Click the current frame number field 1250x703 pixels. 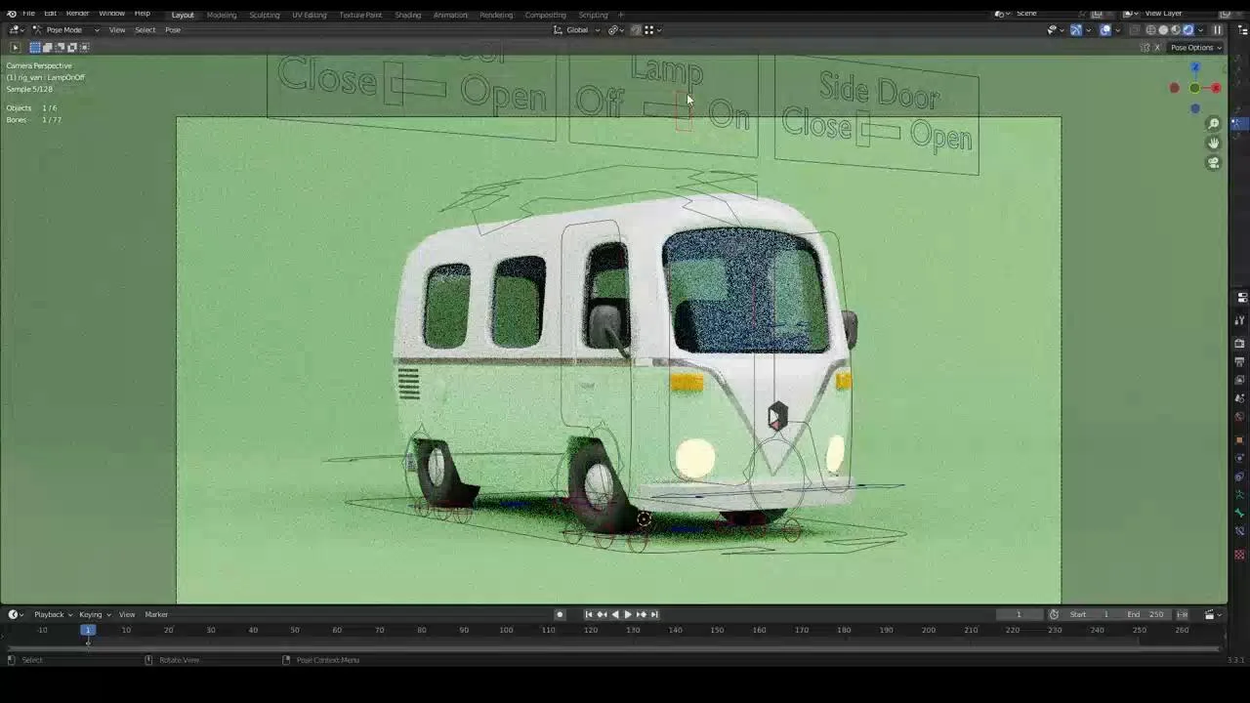pos(1019,614)
